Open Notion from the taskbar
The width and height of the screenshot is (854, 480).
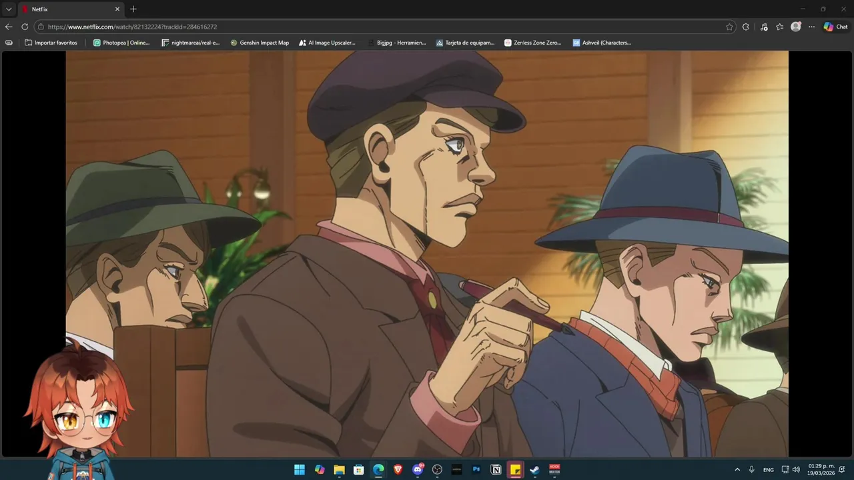(496, 469)
